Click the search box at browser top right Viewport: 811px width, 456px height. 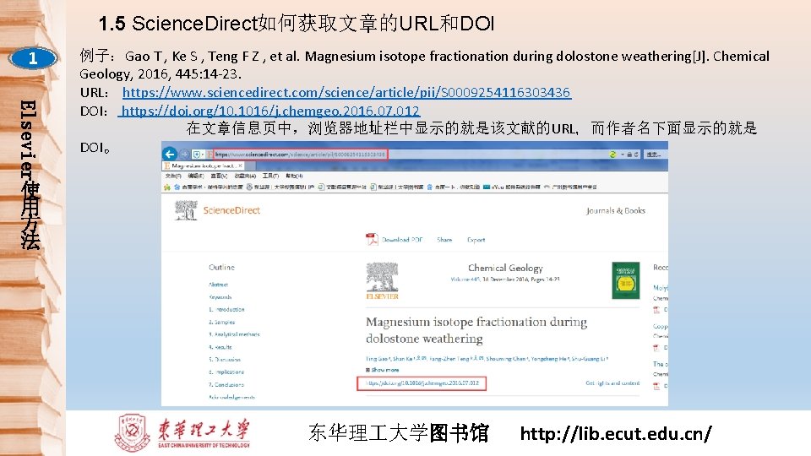pyautogui.click(x=655, y=154)
